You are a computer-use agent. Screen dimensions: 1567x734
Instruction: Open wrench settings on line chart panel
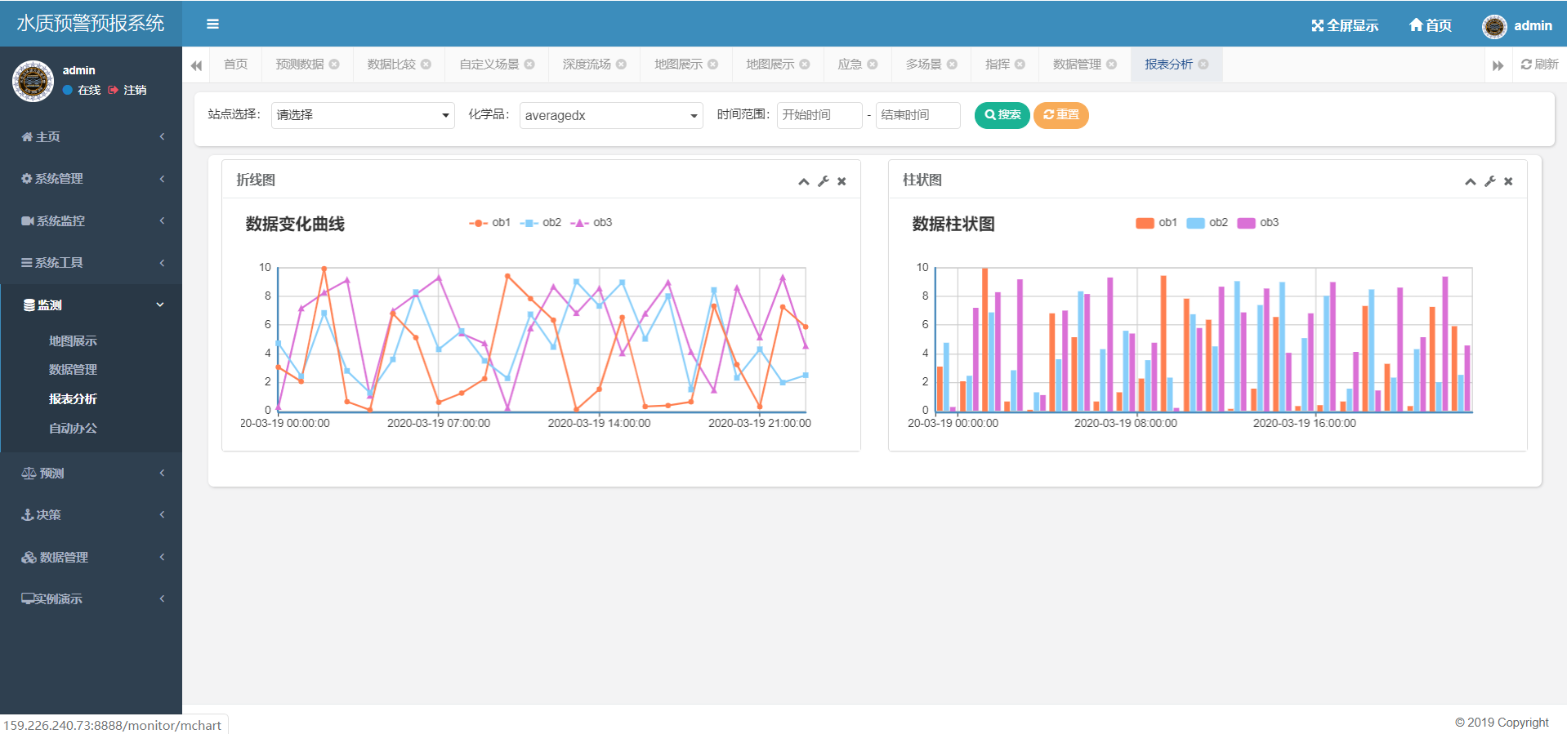click(x=823, y=181)
